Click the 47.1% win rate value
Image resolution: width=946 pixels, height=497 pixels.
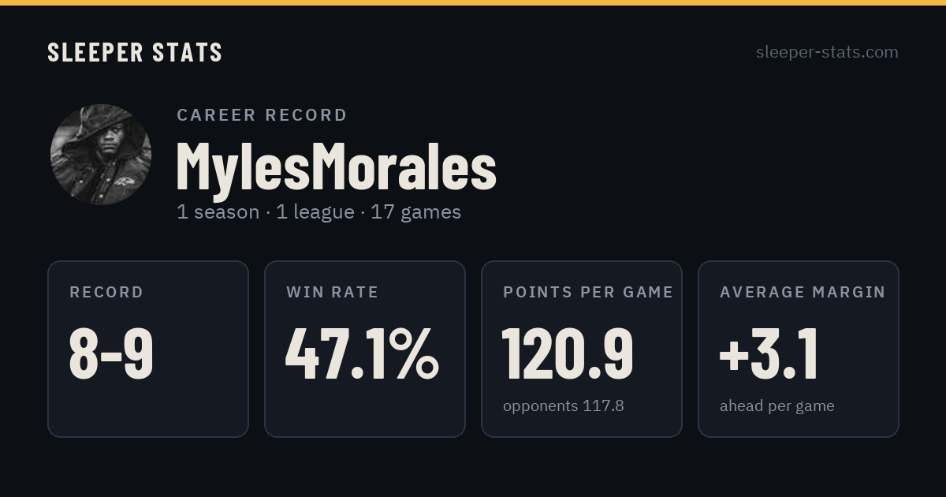click(362, 353)
